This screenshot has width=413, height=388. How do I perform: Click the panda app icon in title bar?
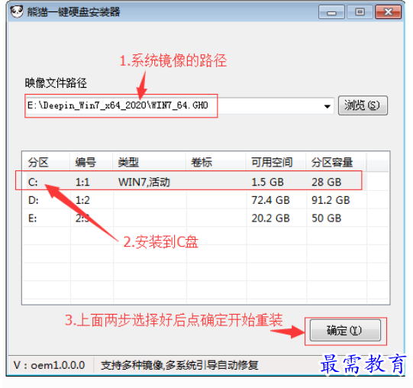click(17, 12)
